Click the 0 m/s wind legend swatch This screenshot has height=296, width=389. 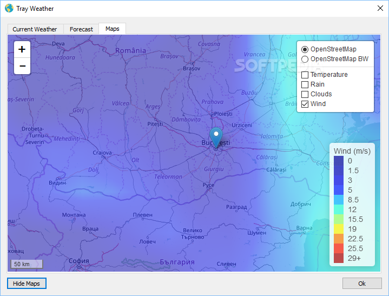tap(339, 161)
